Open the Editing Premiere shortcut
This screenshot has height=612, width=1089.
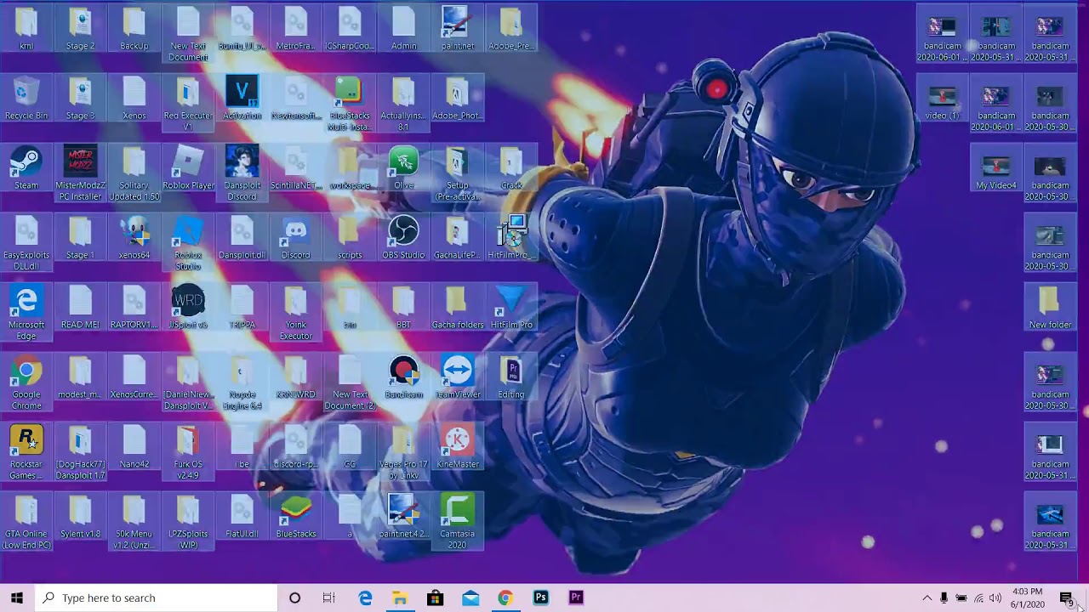coord(511,377)
